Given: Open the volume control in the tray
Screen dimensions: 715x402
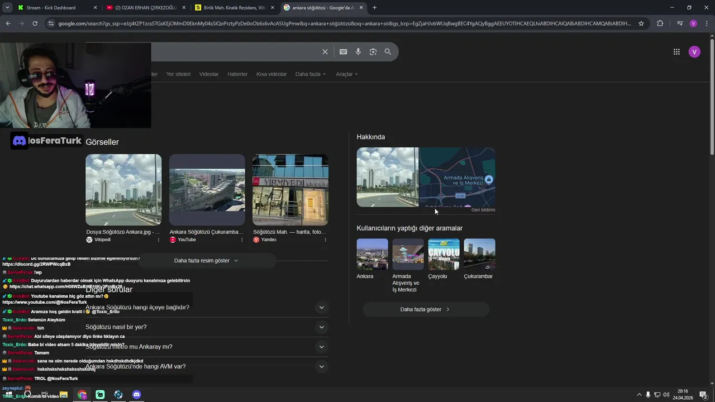Looking at the screenshot, I should point(666,395).
